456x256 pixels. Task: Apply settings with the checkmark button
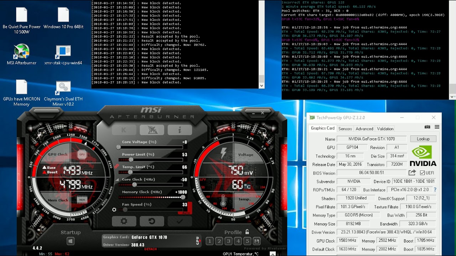180,221
